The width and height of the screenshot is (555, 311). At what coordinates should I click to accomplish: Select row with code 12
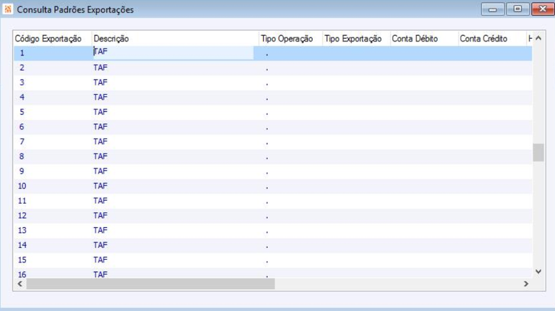click(273, 216)
